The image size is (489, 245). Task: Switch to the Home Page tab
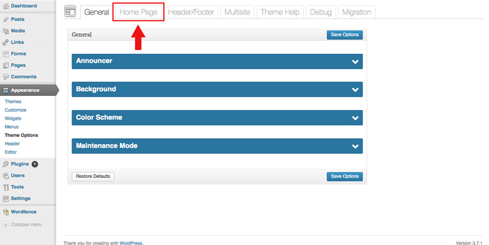coord(138,12)
